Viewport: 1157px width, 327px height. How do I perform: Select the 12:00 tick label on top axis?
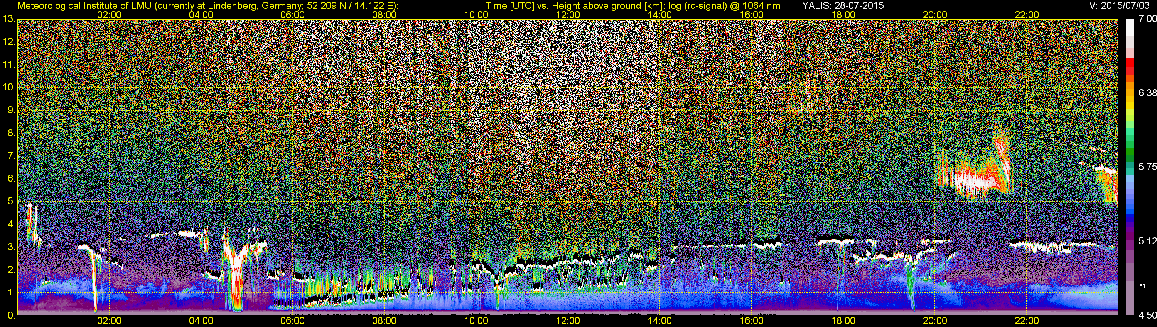click(x=568, y=15)
